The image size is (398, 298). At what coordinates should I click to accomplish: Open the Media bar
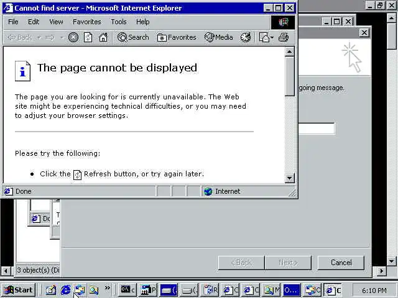pyautogui.click(x=218, y=37)
